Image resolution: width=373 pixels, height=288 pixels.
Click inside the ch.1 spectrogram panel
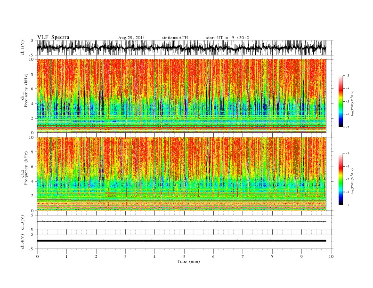click(181, 96)
